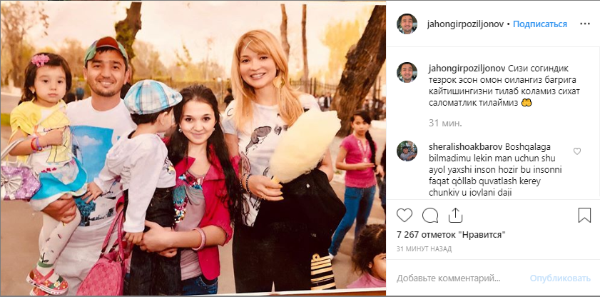The width and height of the screenshot is (600, 297).
Task: Click the 31 МИНУТ НАЗАД timestamp
Action: tap(424, 248)
